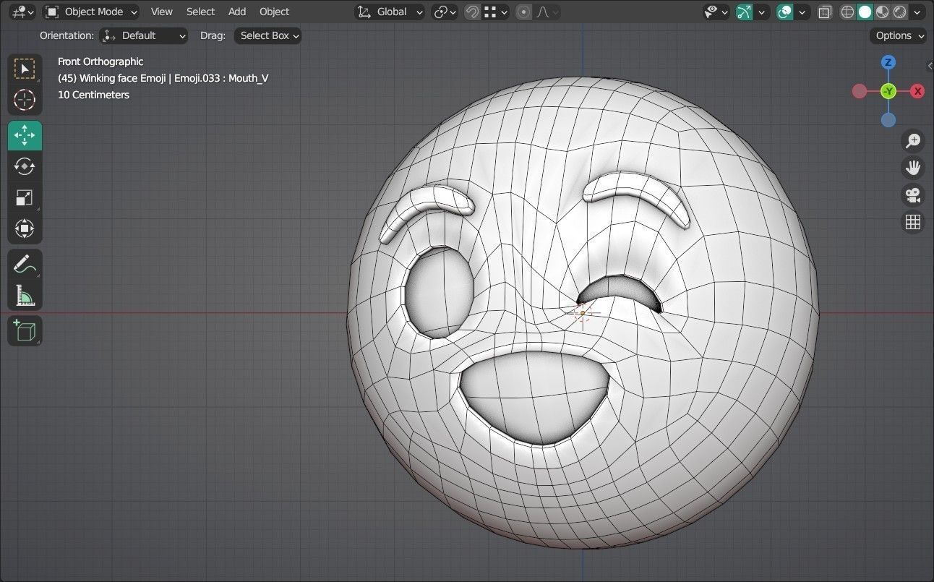
Task: Activate the Move tool
Action: coord(25,135)
